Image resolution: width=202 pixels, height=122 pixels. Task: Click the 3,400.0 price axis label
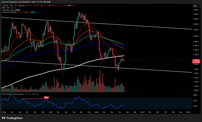point(196,30)
